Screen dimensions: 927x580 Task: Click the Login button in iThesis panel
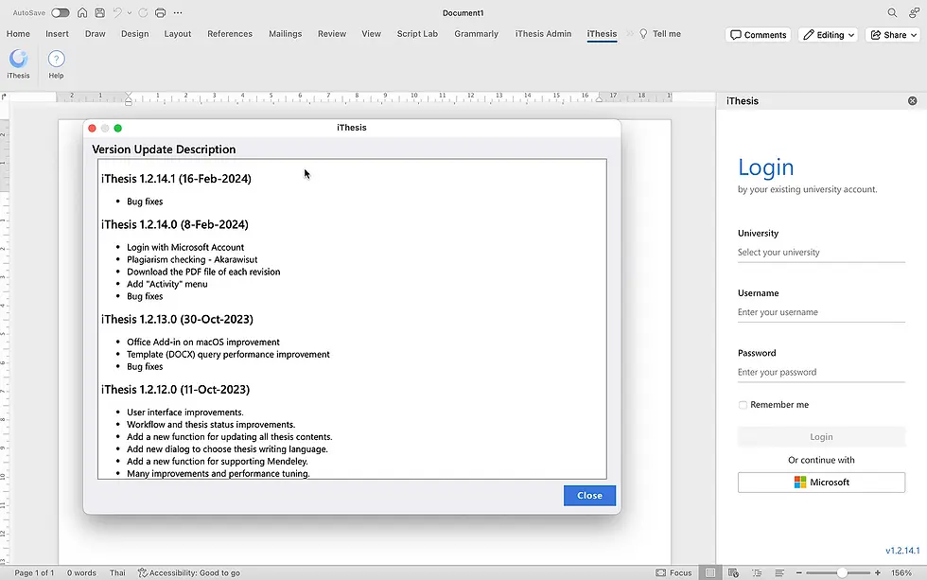tap(821, 437)
